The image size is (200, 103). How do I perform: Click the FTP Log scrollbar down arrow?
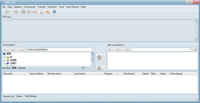point(196,40)
